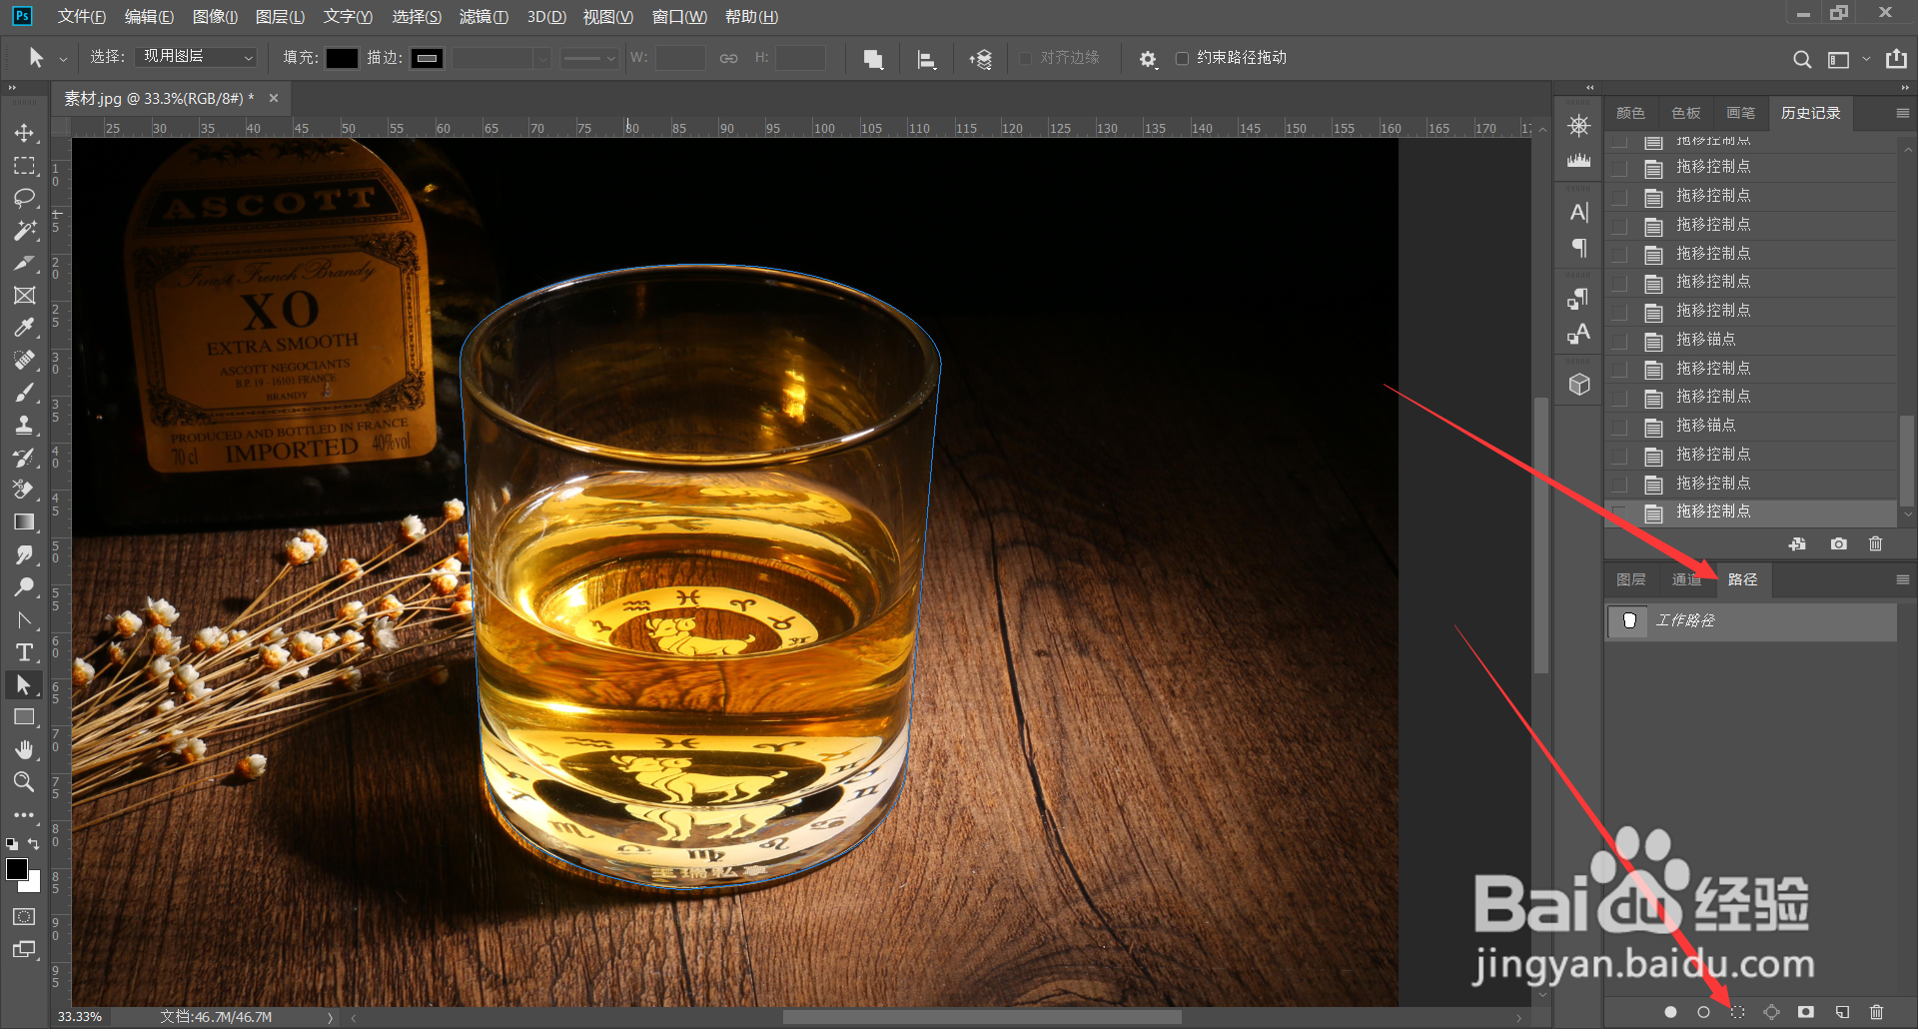1918x1029 pixels.
Task: Open the tool preset picker arrow
Action: click(63, 59)
